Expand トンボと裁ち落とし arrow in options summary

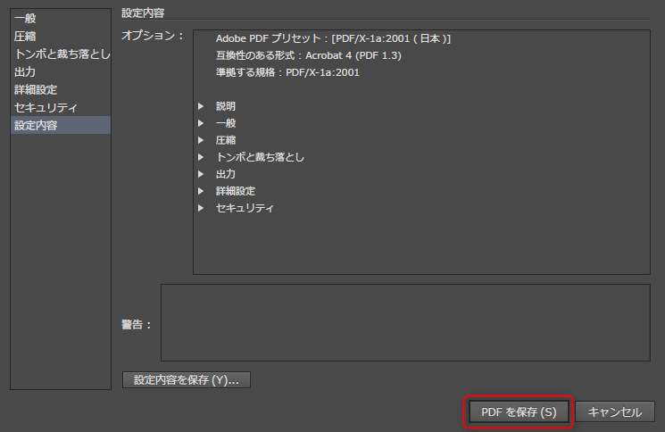point(202,157)
